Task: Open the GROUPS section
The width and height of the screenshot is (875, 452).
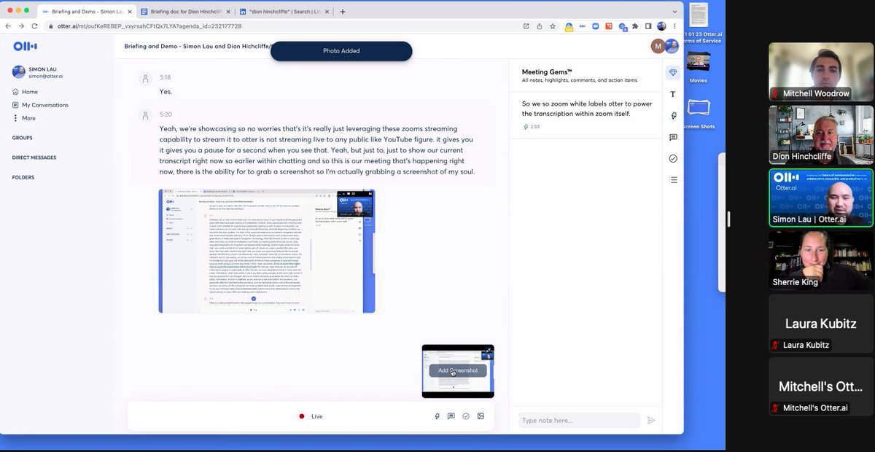Action: (23, 137)
